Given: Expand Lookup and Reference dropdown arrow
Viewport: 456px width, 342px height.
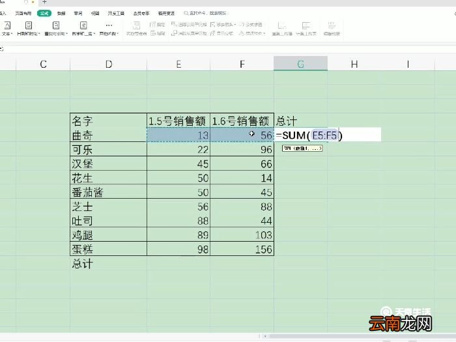Looking at the screenshot, I should pyautogui.click(x=66, y=34).
